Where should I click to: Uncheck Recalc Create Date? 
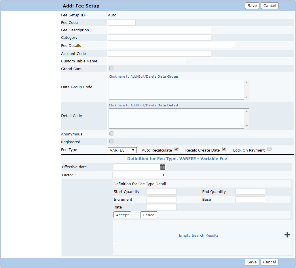pyautogui.click(x=224, y=149)
